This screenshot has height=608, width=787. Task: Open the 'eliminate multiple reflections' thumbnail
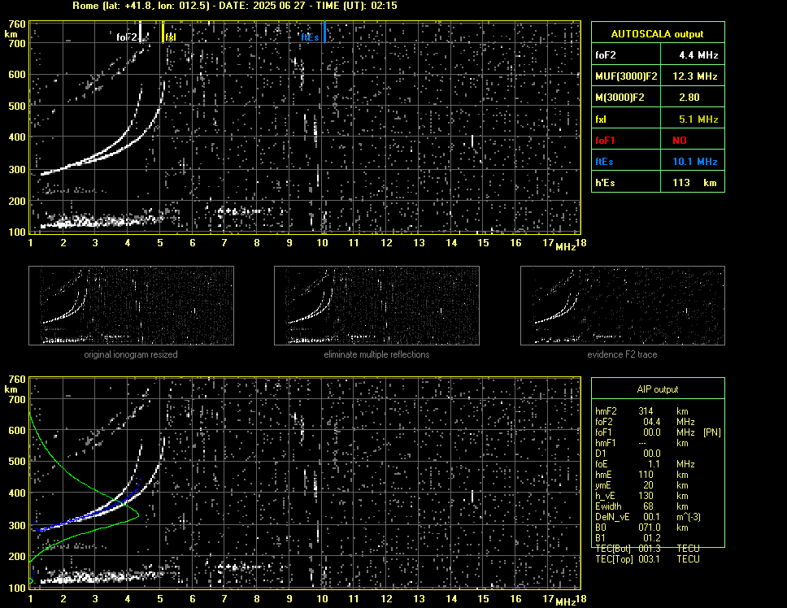[376, 306]
